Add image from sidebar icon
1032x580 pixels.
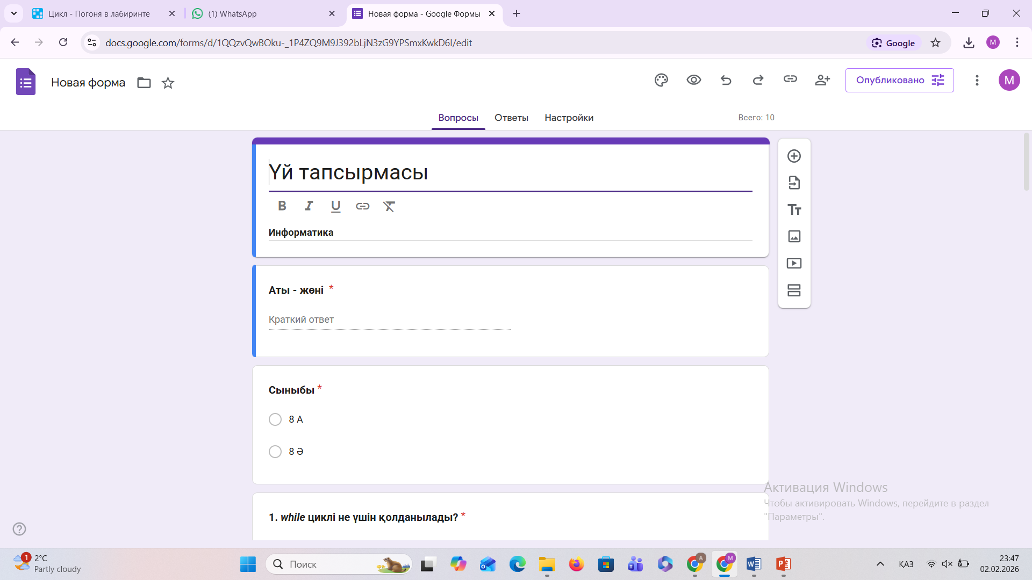click(794, 236)
